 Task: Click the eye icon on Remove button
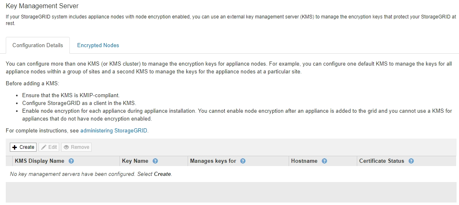pyautogui.click(x=66, y=147)
